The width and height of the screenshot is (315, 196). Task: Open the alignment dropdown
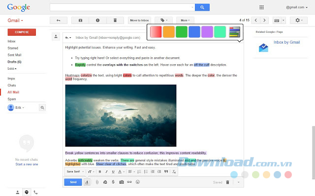(x=131, y=171)
